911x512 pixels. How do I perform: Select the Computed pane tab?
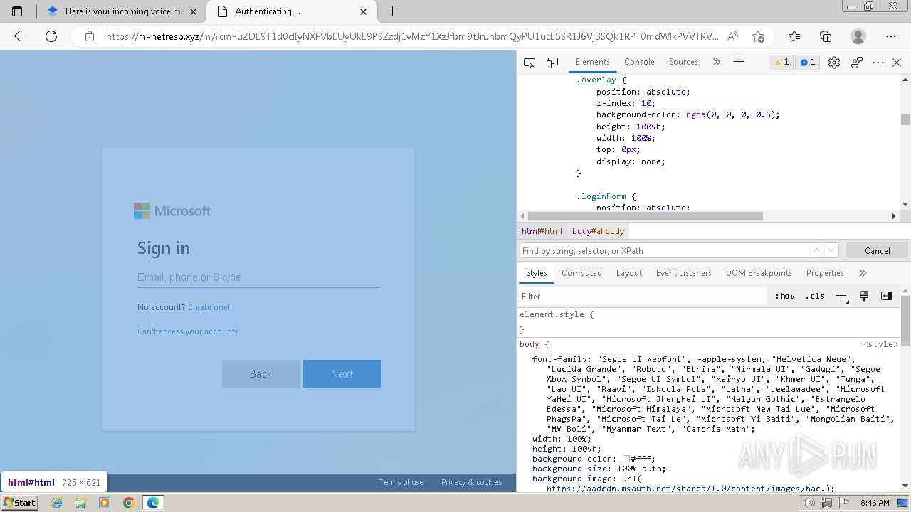coord(581,273)
